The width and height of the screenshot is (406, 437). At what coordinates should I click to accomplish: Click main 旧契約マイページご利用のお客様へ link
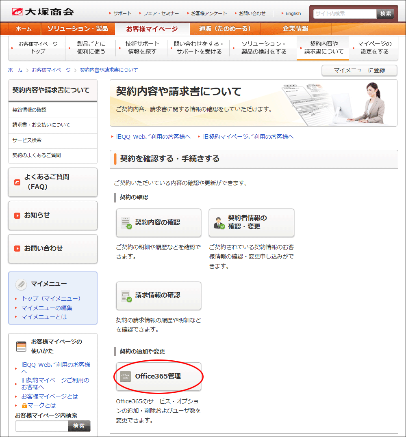pos(248,137)
